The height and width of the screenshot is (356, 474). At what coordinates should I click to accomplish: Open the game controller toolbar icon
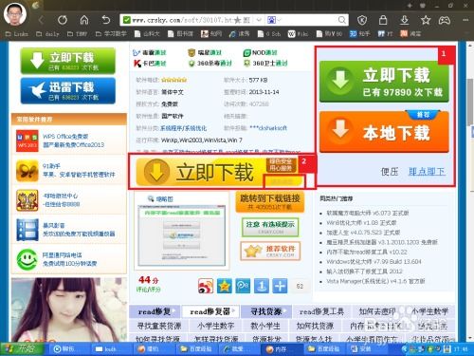[445, 20]
